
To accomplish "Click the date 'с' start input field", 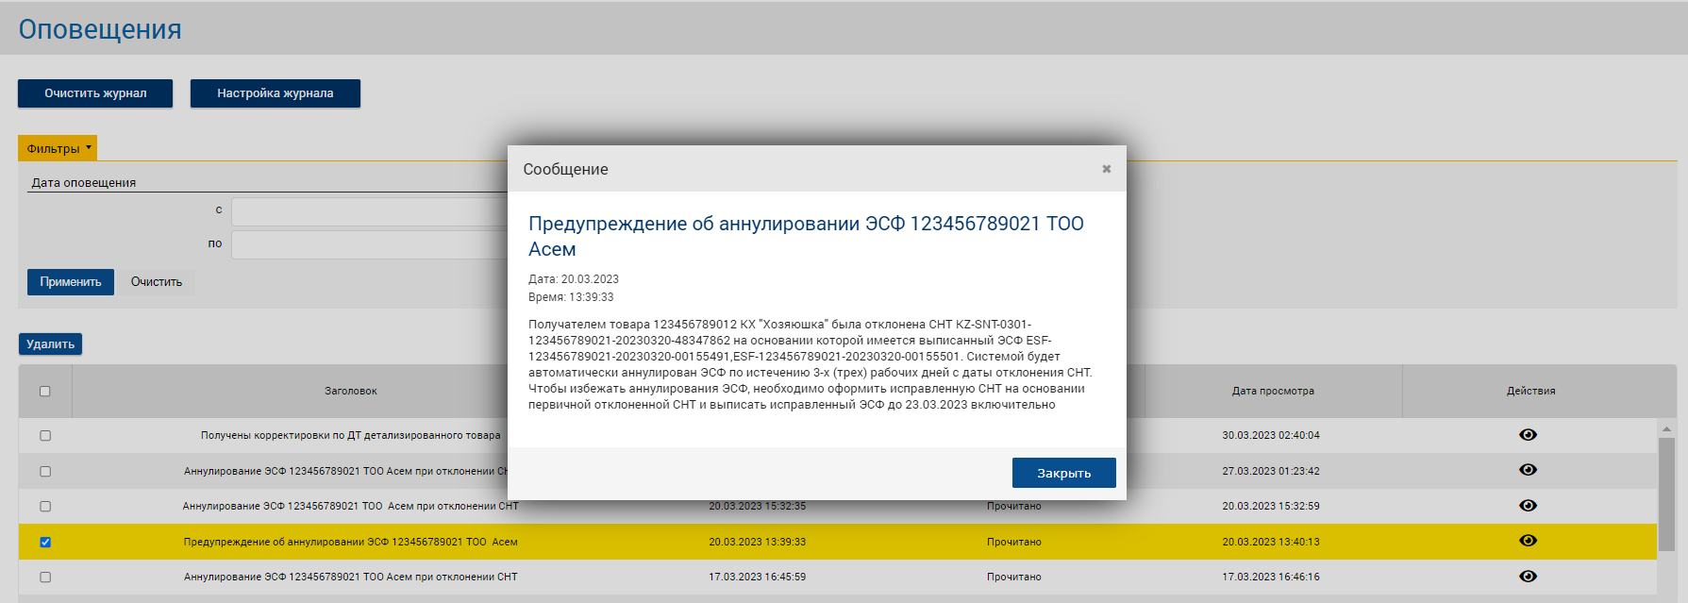I will pos(369,211).
